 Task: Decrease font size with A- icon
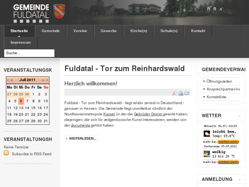[x=221, y=9]
